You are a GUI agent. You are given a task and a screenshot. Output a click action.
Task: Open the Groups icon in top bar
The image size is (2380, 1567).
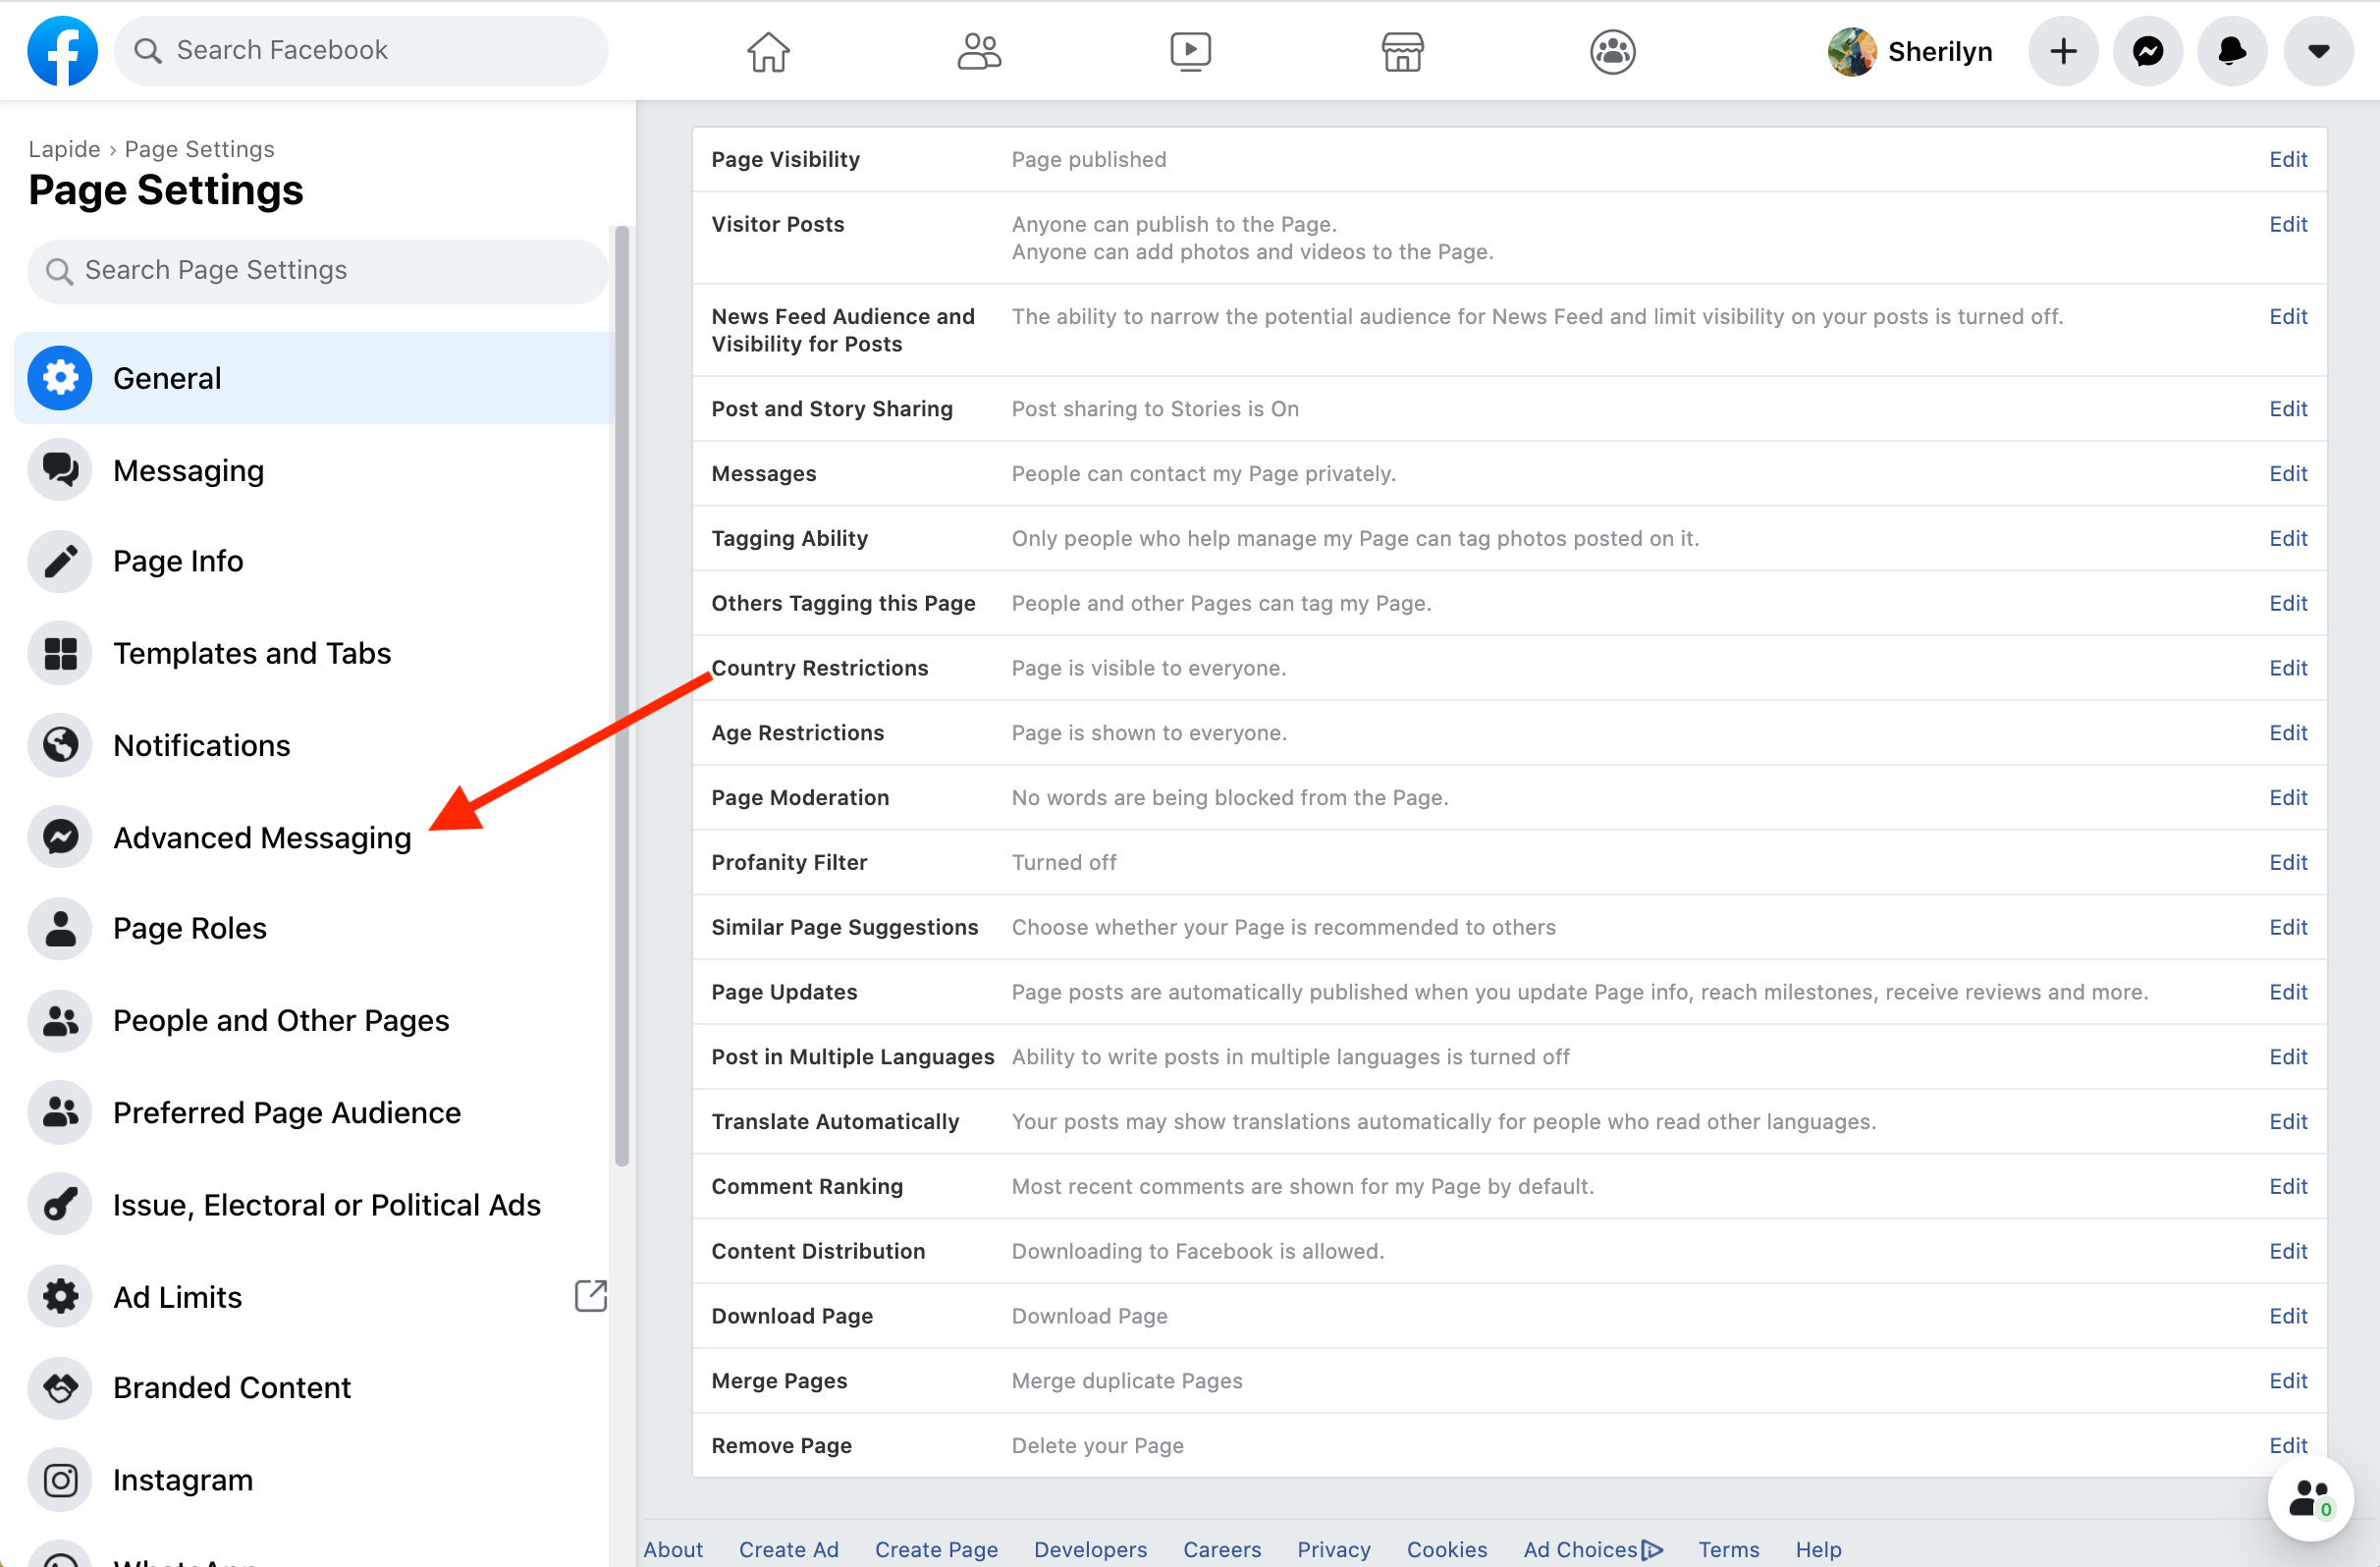click(1612, 51)
